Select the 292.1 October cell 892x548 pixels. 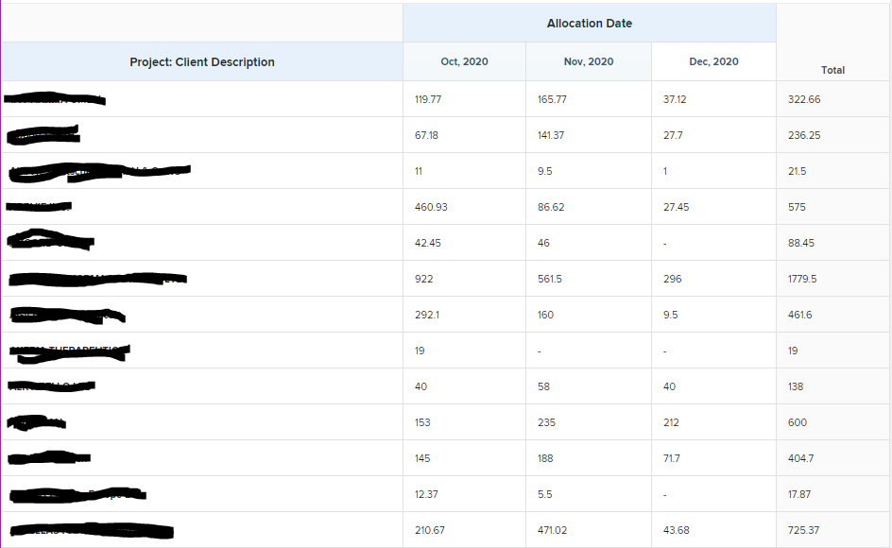coord(427,315)
